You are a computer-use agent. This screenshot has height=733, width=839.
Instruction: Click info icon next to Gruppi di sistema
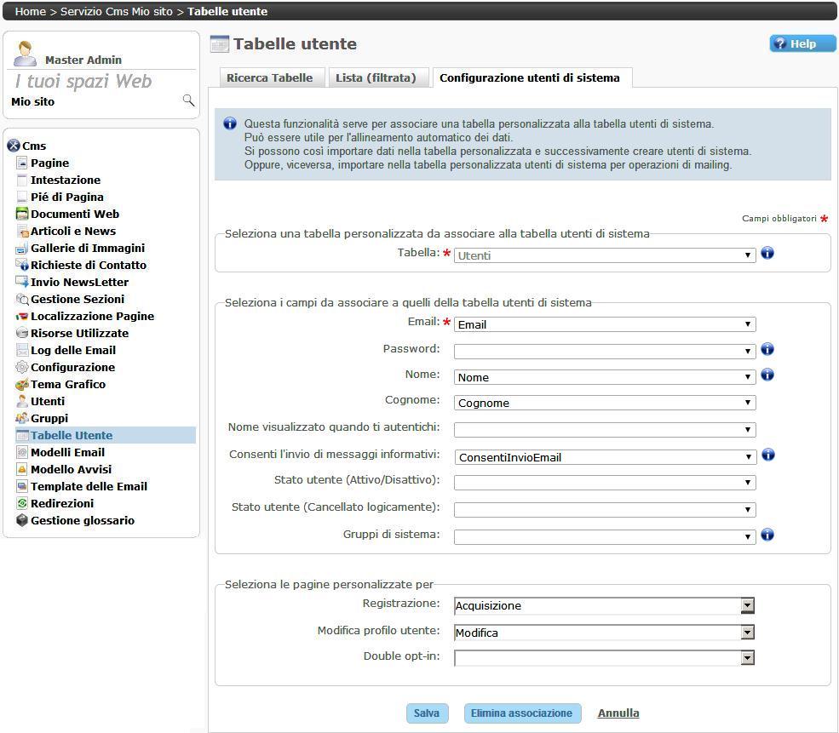(x=767, y=535)
